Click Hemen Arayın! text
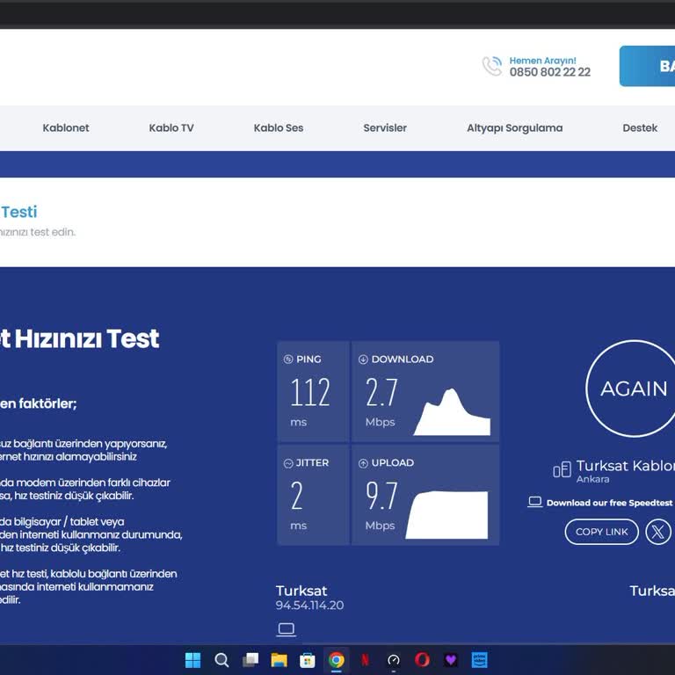Image resolution: width=675 pixels, height=675 pixels. (x=542, y=61)
